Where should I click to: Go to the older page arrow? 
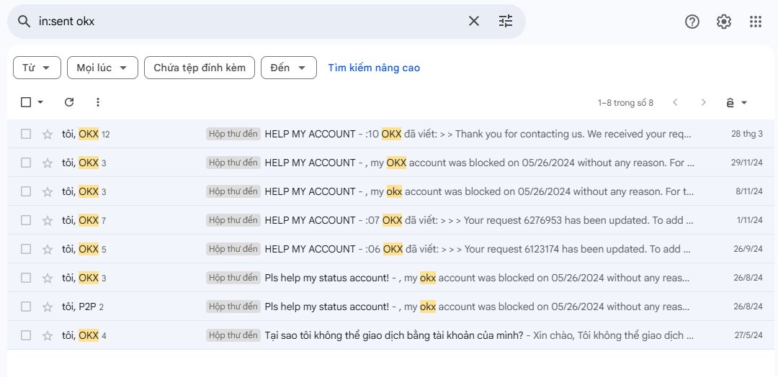[x=703, y=102]
